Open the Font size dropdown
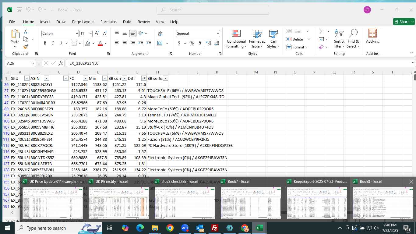Screen dimensions: 416x234 tap(90, 34)
